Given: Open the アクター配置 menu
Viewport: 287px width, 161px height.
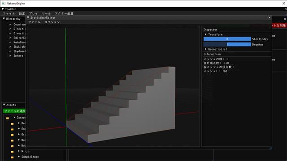Looking at the screenshot, I should pos(64,13).
